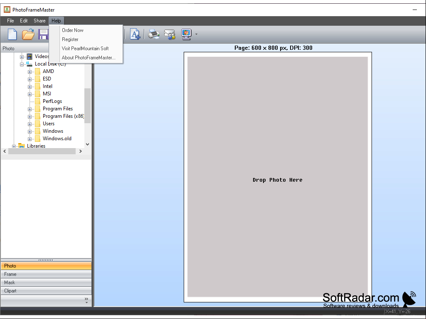Image resolution: width=426 pixels, height=319 pixels.
Task: Click the tree's horizontal scrollbar right arrow
Action: pyautogui.click(x=80, y=151)
